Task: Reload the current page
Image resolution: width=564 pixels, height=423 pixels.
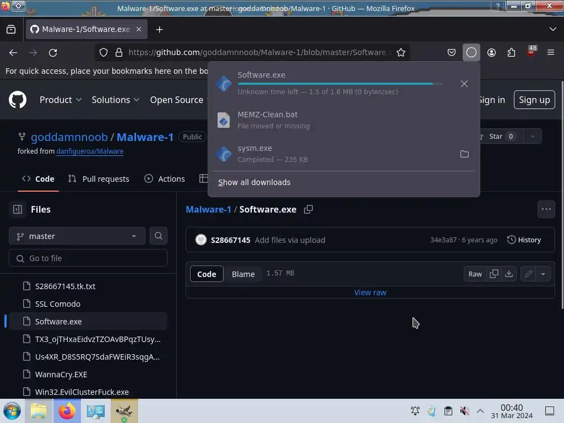Action: click(53, 52)
